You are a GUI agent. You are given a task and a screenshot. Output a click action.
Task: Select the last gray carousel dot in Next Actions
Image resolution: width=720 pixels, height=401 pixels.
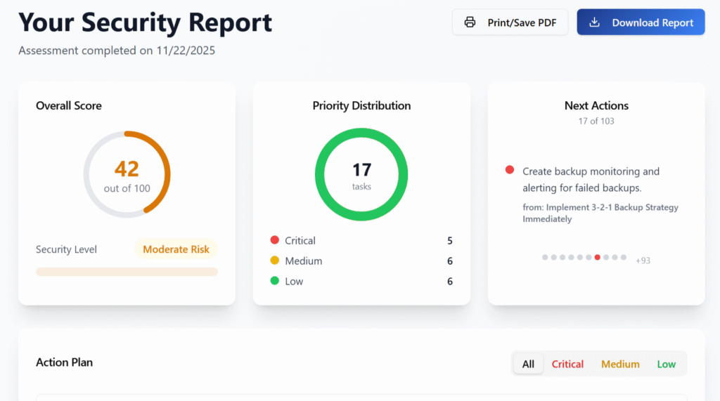(x=624, y=258)
